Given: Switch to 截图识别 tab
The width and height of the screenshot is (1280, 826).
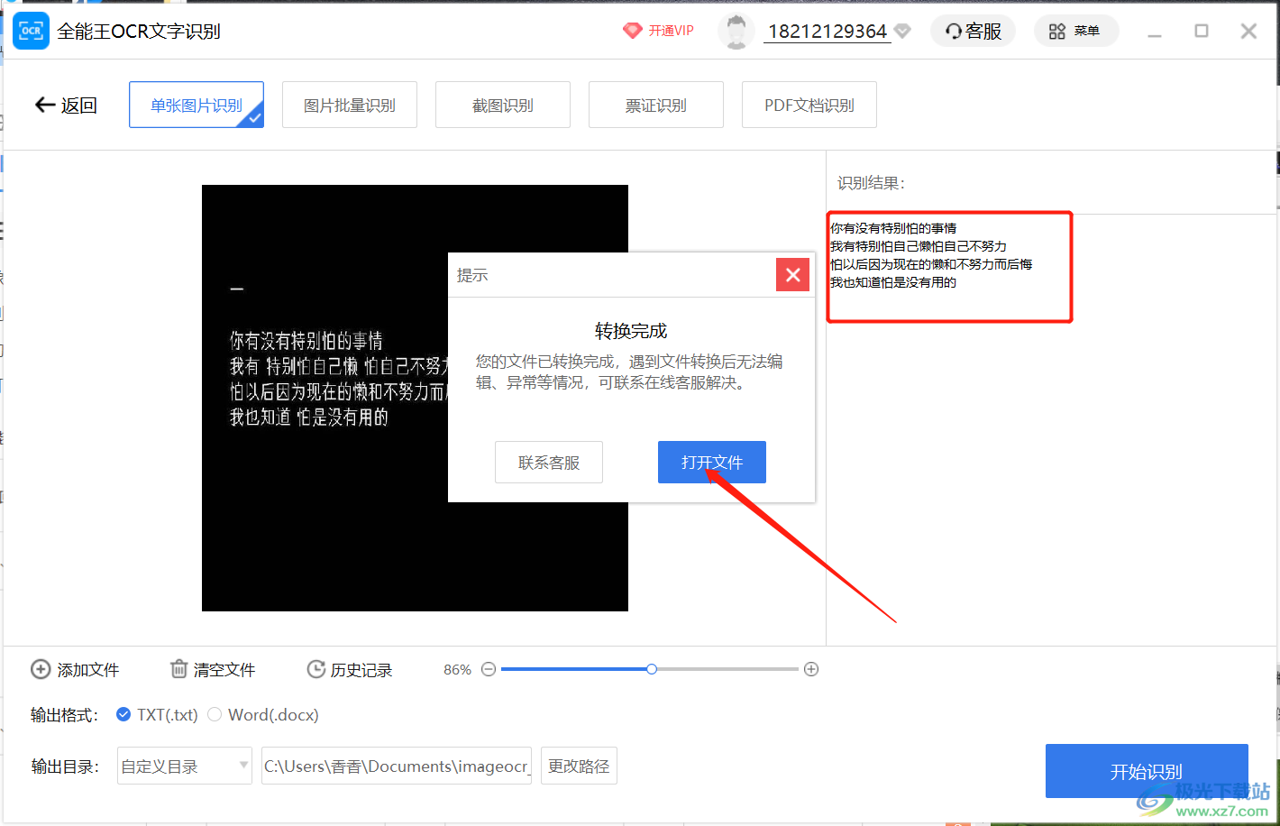Looking at the screenshot, I should 503,105.
